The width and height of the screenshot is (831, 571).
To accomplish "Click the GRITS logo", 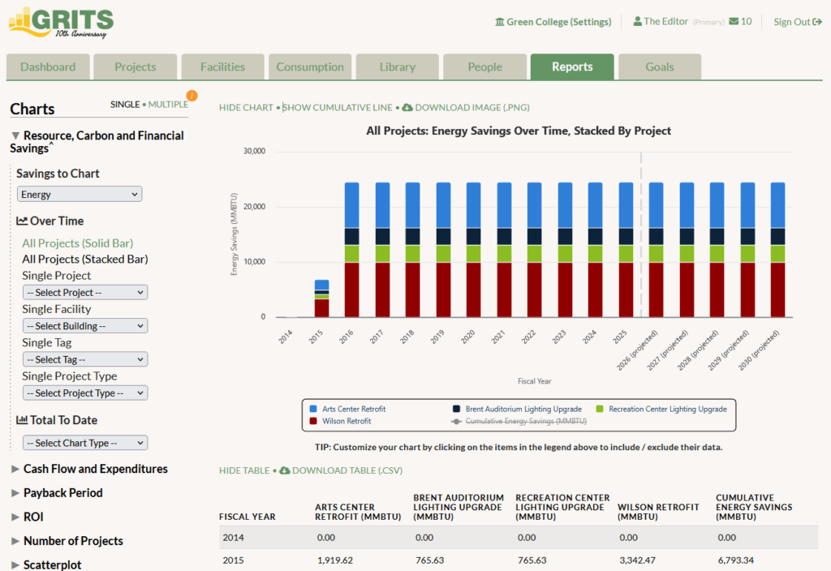I will 61,22.
